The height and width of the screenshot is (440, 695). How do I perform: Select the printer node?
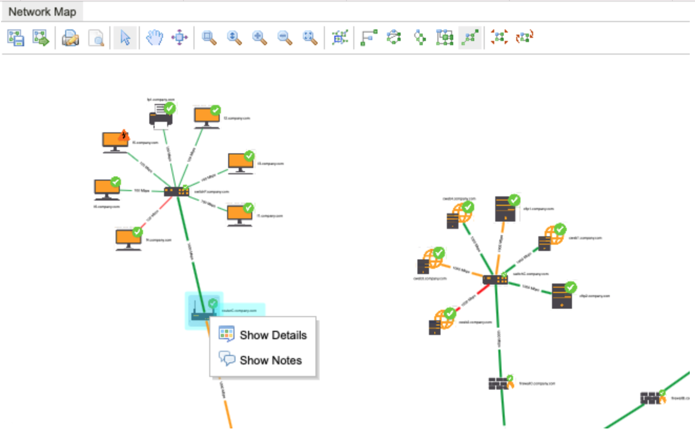tap(162, 116)
